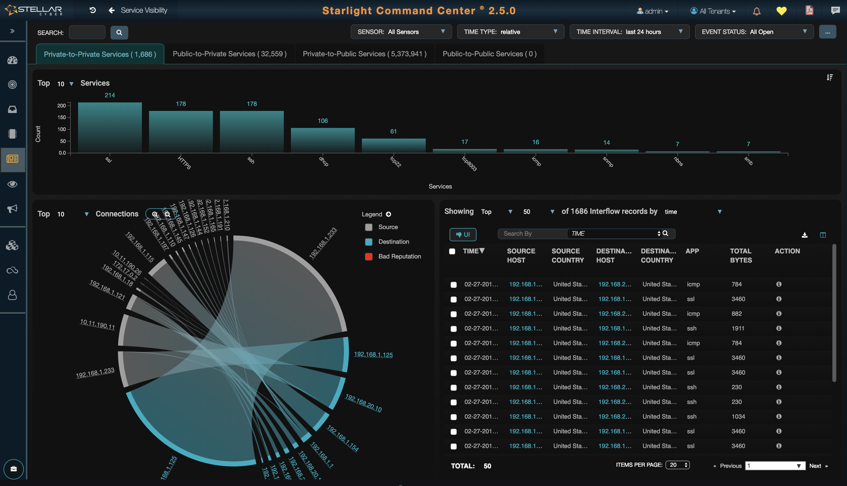The image size is (847, 486).
Task: Open the records sorted by time dropdown
Action: pyautogui.click(x=693, y=212)
